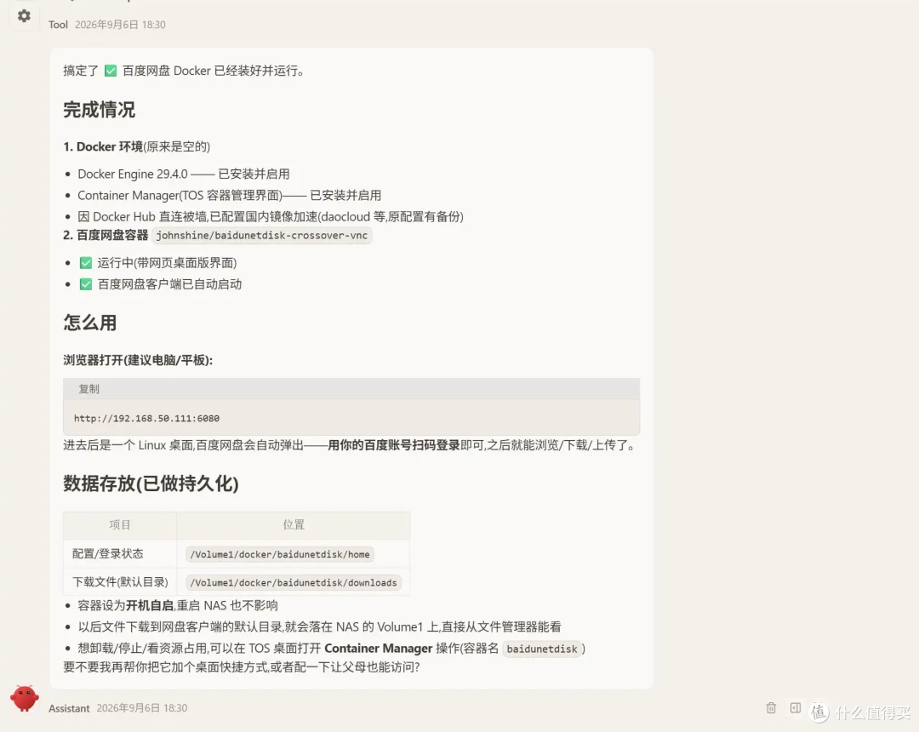Click the 容器设为开机自启 bullet line
The height and width of the screenshot is (732, 919).
178,605
